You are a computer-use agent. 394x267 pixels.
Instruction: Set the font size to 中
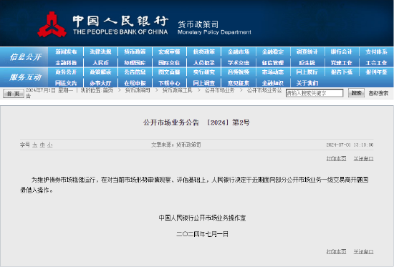(x=42, y=145)
